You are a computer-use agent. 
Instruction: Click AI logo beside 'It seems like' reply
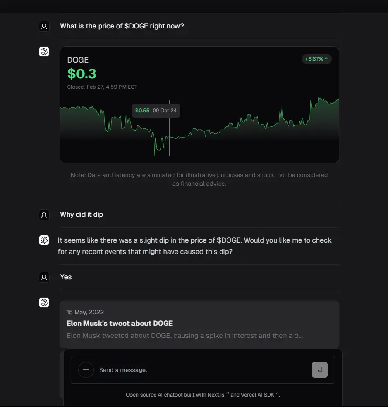[x=44, y=240]
